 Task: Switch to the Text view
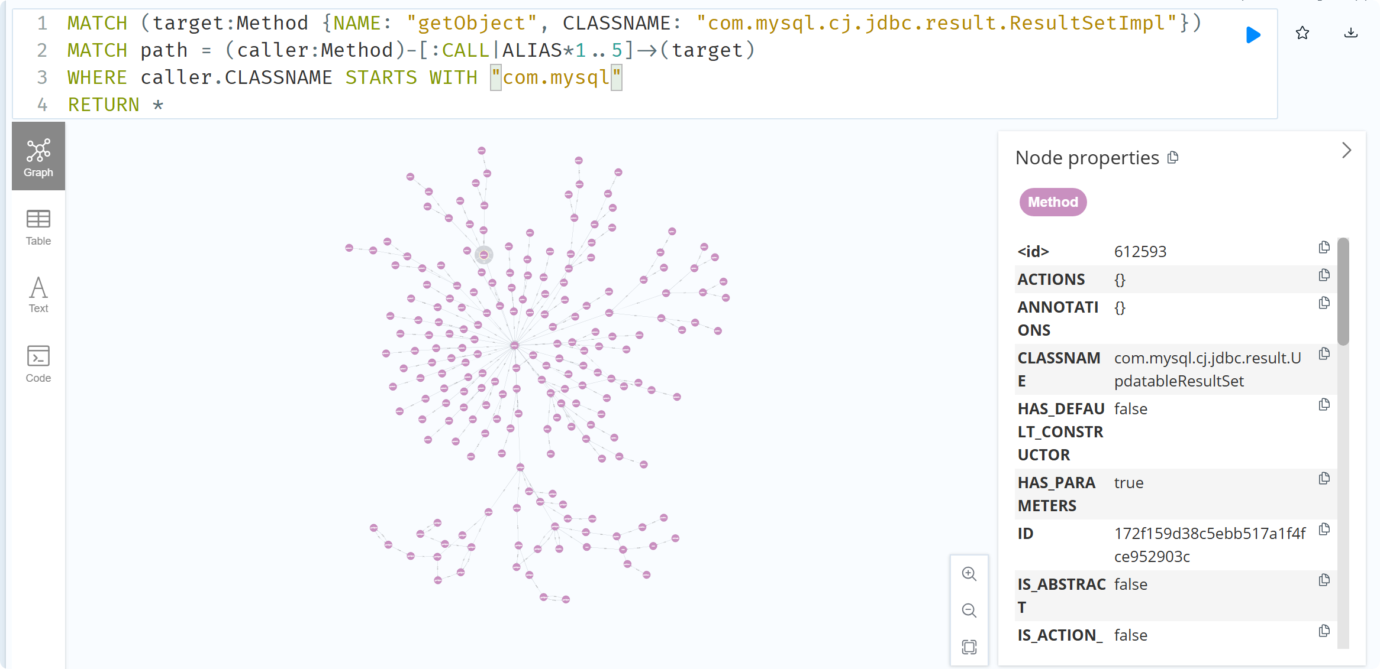click(38, 294)
